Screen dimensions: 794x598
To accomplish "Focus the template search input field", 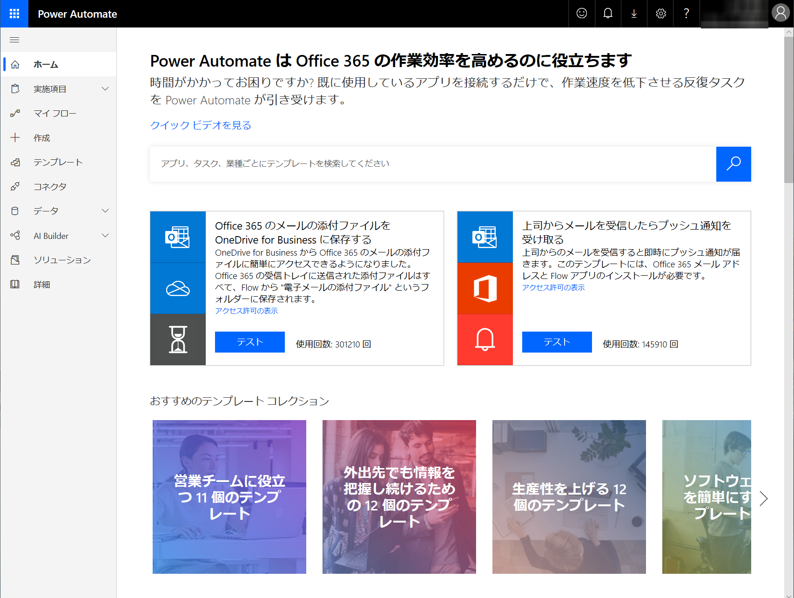I will click(x=433, y=164).
